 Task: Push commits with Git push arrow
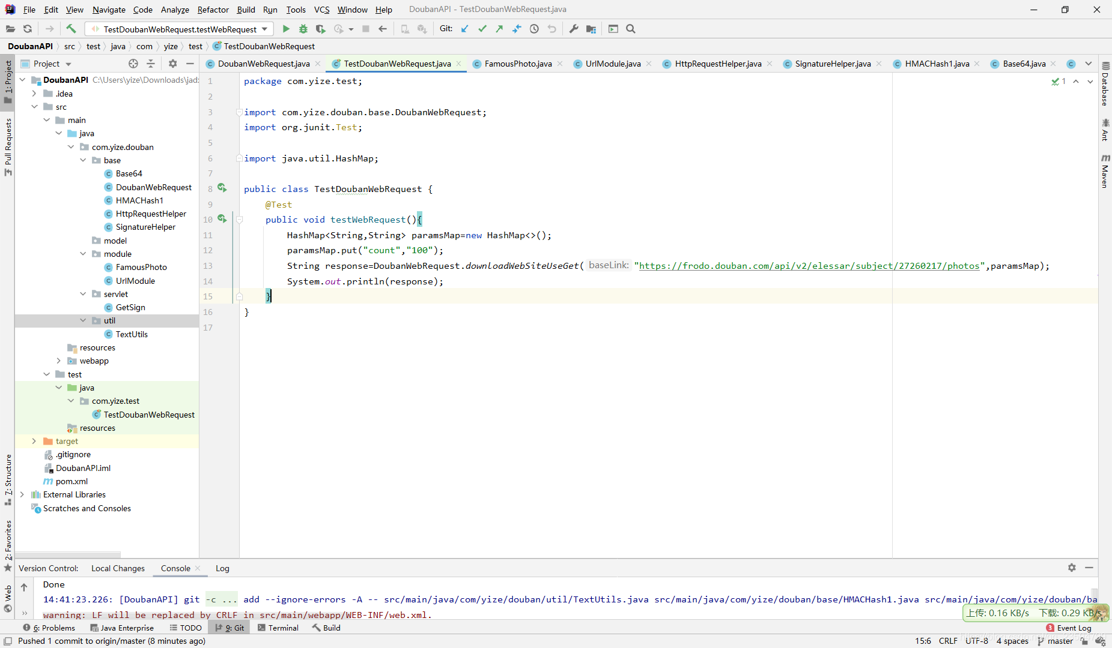pyautogui.click(x=499, y=29)
